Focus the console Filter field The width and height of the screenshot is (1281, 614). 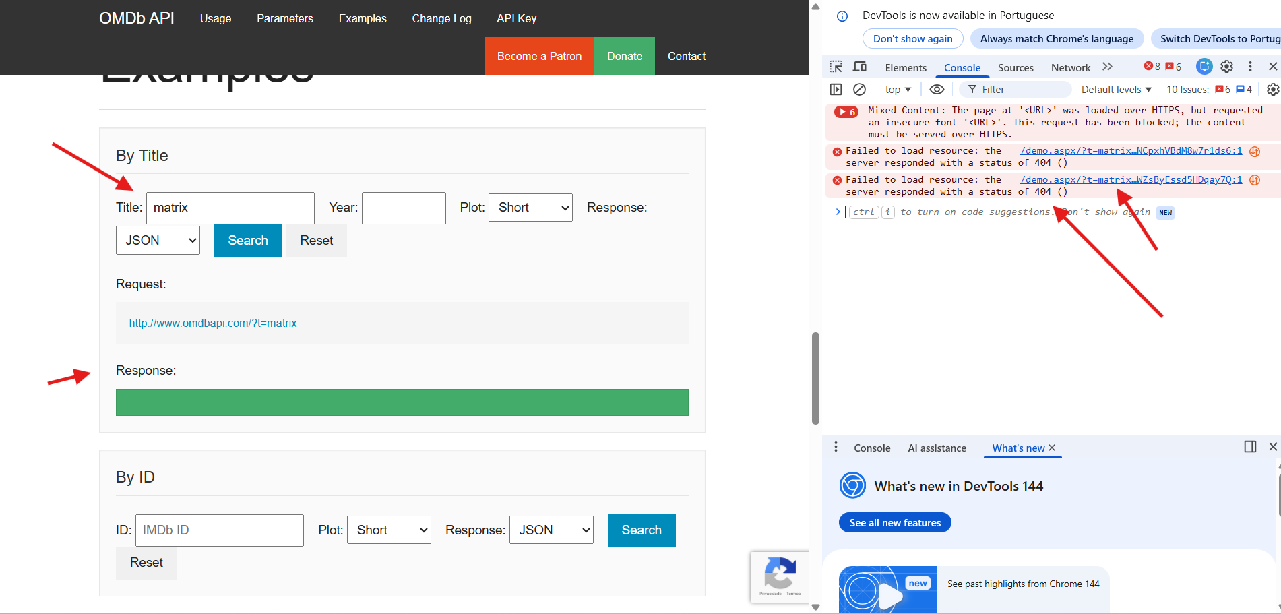point(1016,90)
